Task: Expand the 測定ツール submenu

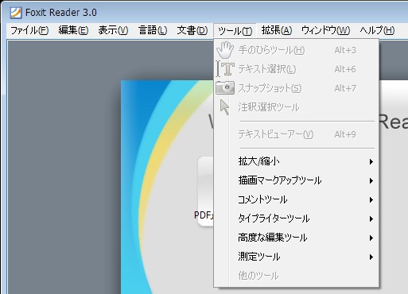Action: 296,257
